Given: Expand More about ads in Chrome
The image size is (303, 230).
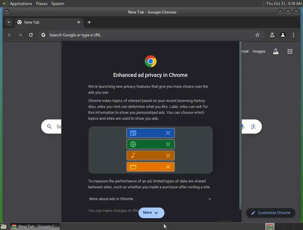Looking at the screenshot, I should point(150,199).
